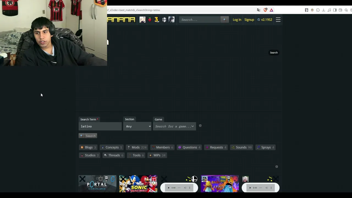Filter results by Sprays
Image resolution: width=352 pixels, height=198 pixels.
(x=265, y=147)
